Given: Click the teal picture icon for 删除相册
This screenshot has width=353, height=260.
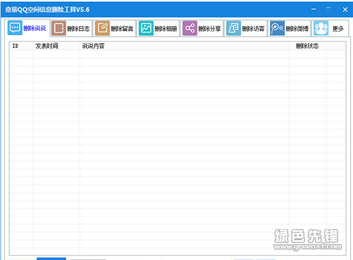Looking at the screenshot, I should 146,28.
